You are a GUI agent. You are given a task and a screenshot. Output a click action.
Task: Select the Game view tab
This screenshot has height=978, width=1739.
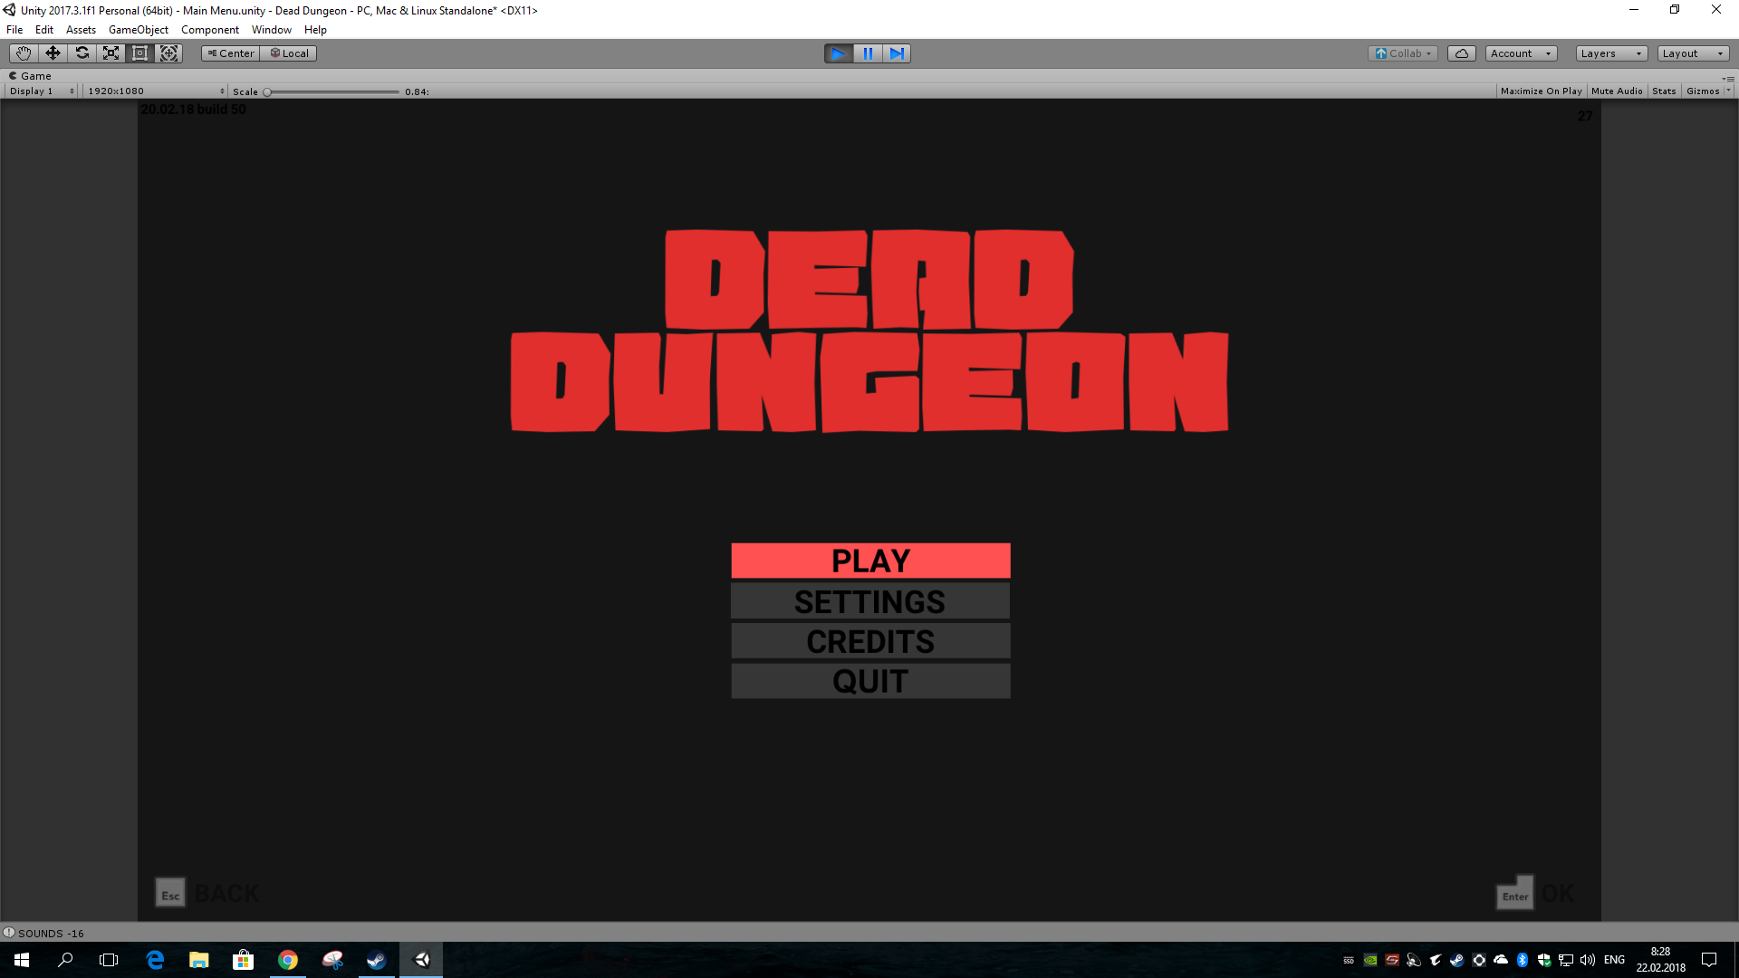(30, 76)
